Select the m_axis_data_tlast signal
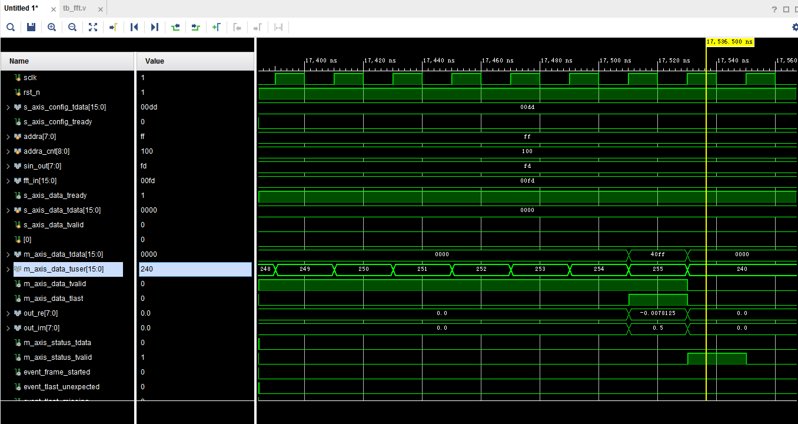Viewport: 798px width, 424px height. click(x=53, y=299)
